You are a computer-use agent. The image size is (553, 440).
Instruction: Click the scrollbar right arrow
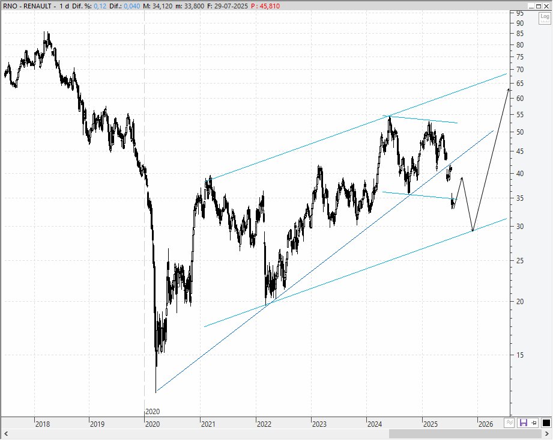click(548, 433)
